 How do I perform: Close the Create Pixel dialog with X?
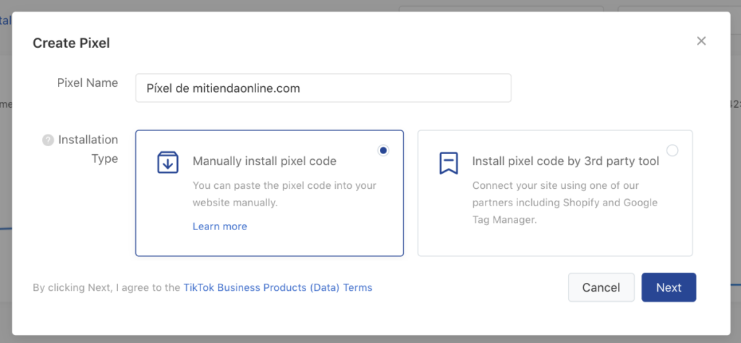click(701, 41)
